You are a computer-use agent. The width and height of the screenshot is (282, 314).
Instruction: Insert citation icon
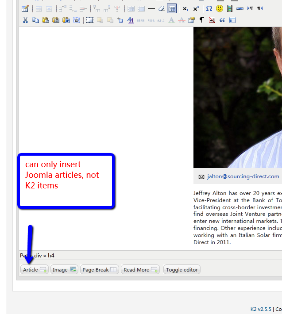tap(141, 20)
